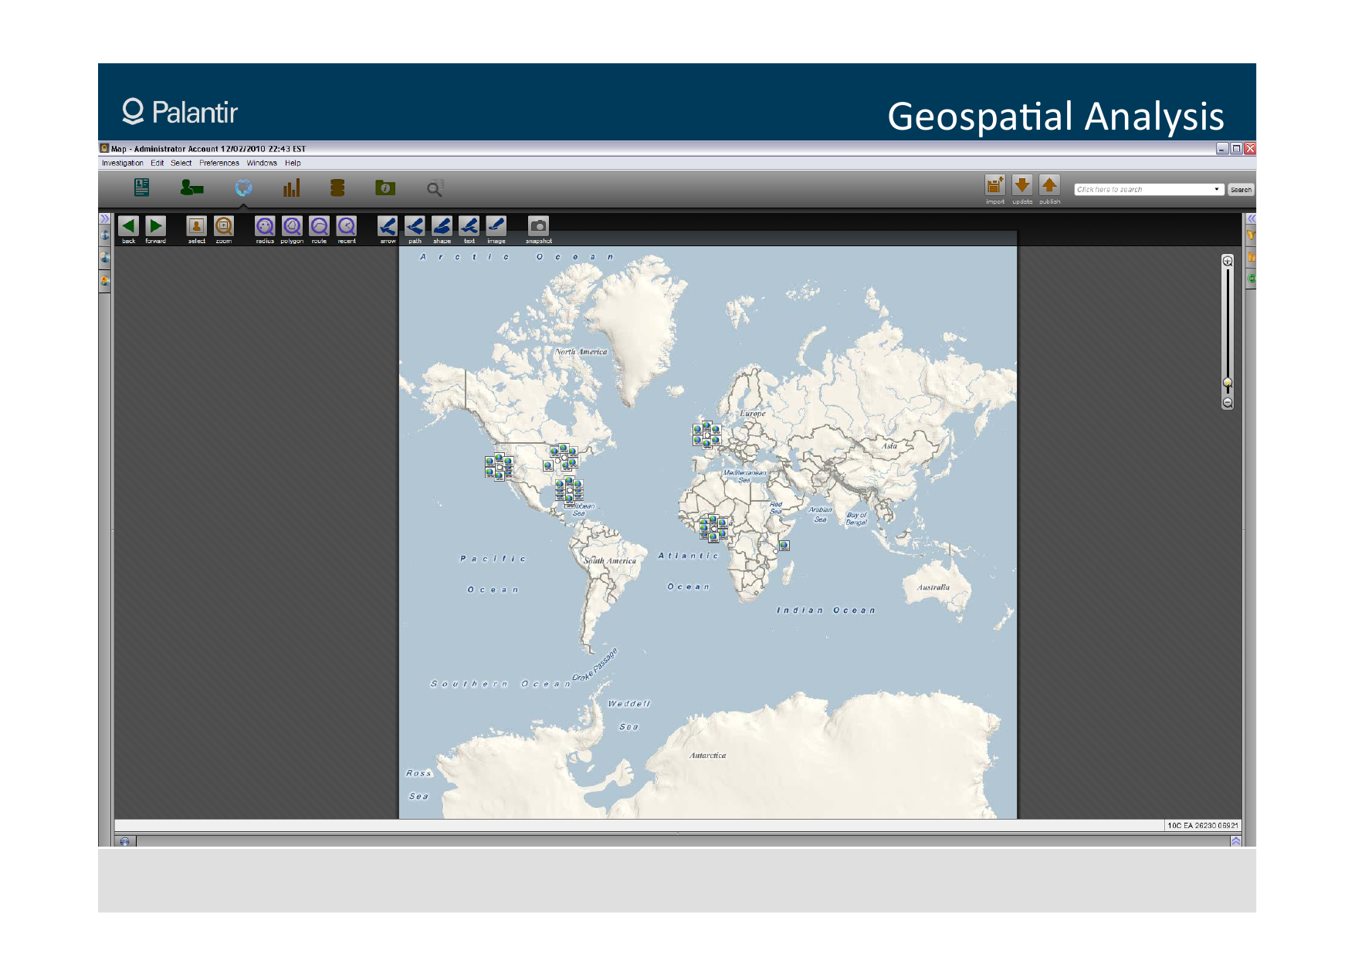Select the single marker in East Africa
The width and height of the screenshot is (1355, 957).
[x=784, y=546]
